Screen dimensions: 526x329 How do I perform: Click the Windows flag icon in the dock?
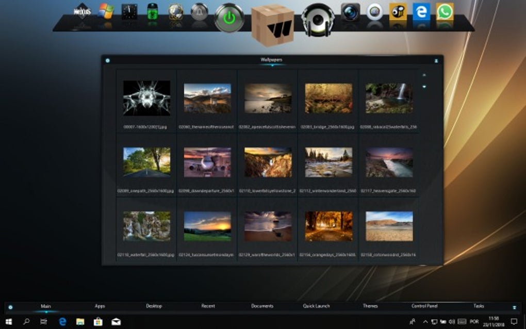tap(106, 12)
